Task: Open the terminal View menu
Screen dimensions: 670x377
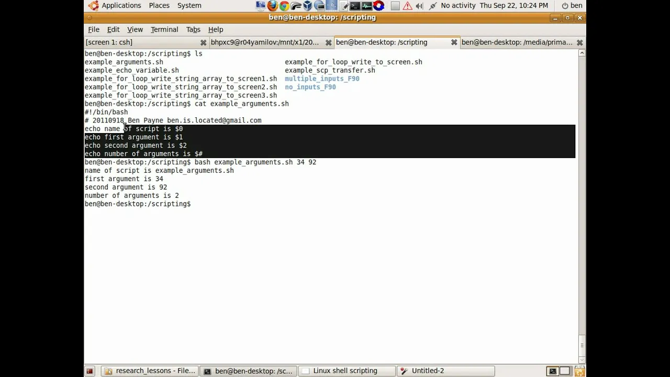Action: (x=135, y=29)
